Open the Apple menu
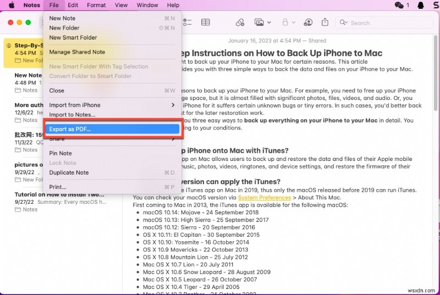The height and width of the screenshot is (295, 440). [12, 5]
